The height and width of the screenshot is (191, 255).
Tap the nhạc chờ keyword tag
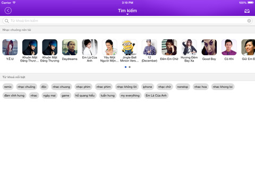[x=165, y=86]
